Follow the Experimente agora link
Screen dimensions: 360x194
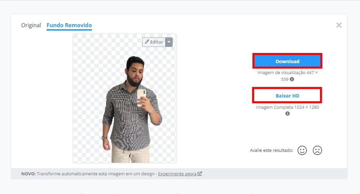coord(177,174)
